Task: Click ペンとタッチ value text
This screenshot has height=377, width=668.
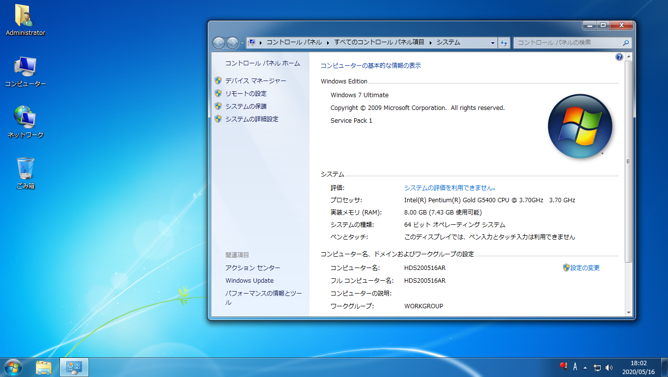Action: click(x=490, y=237)
